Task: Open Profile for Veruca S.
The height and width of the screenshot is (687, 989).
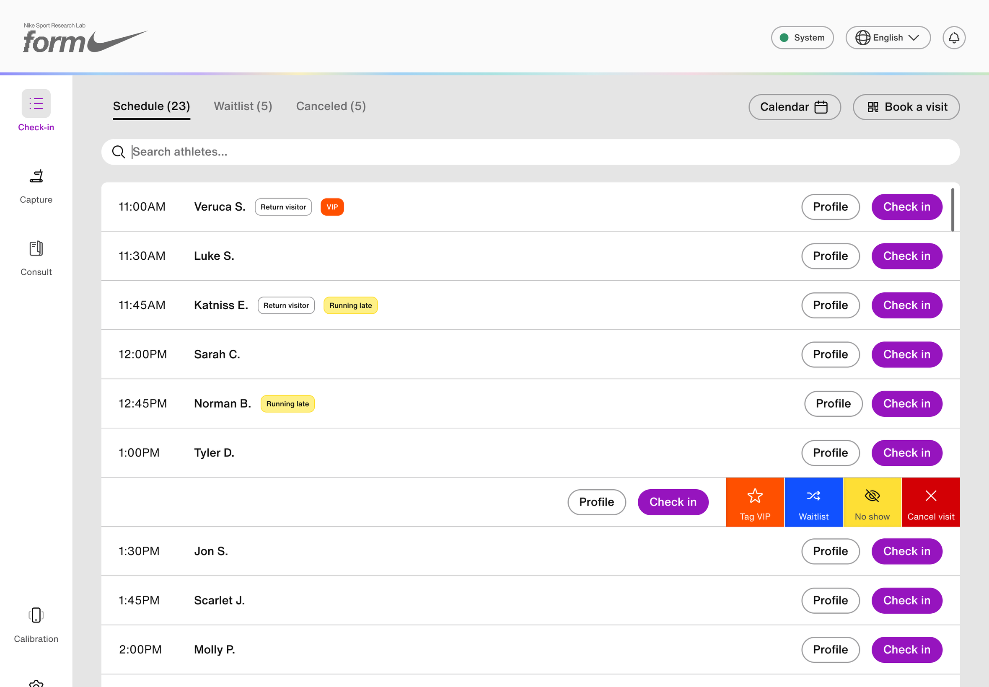Action: click(830, 207)
